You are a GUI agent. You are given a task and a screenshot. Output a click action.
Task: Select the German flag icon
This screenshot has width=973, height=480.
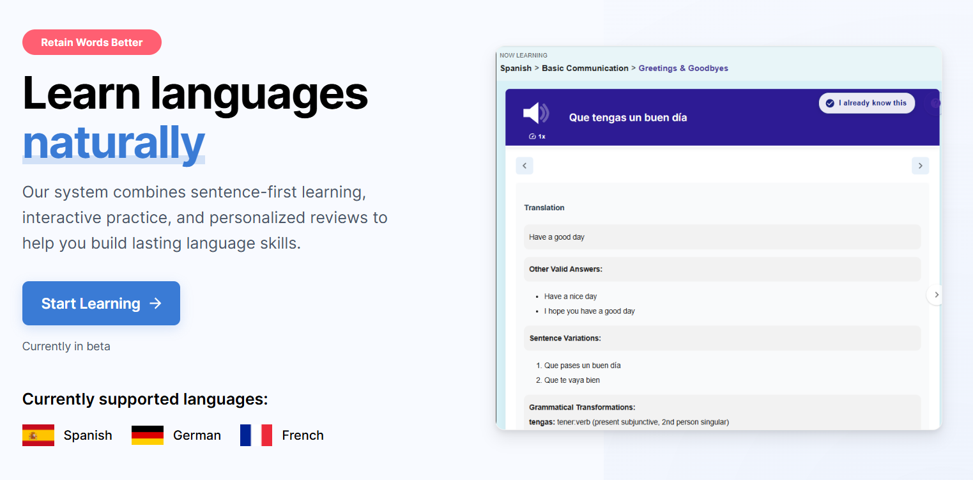point(147,435)
